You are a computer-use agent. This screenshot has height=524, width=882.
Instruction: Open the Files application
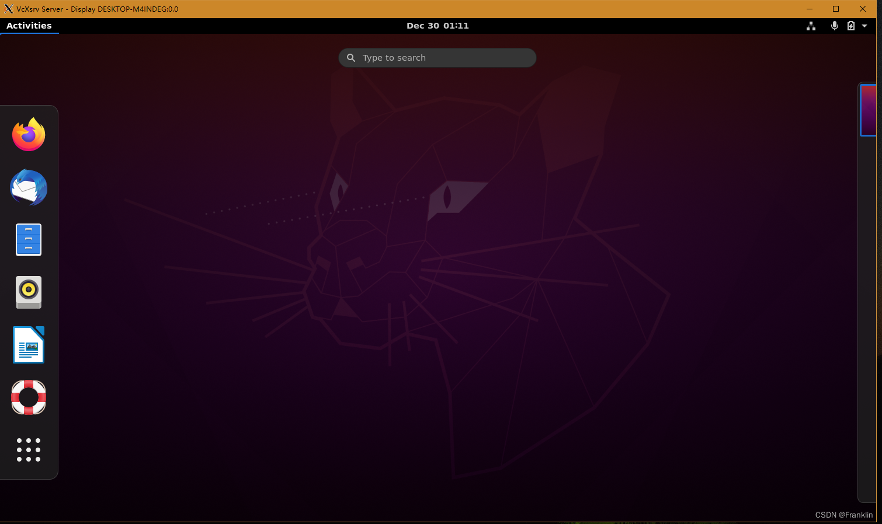(28, 239)
